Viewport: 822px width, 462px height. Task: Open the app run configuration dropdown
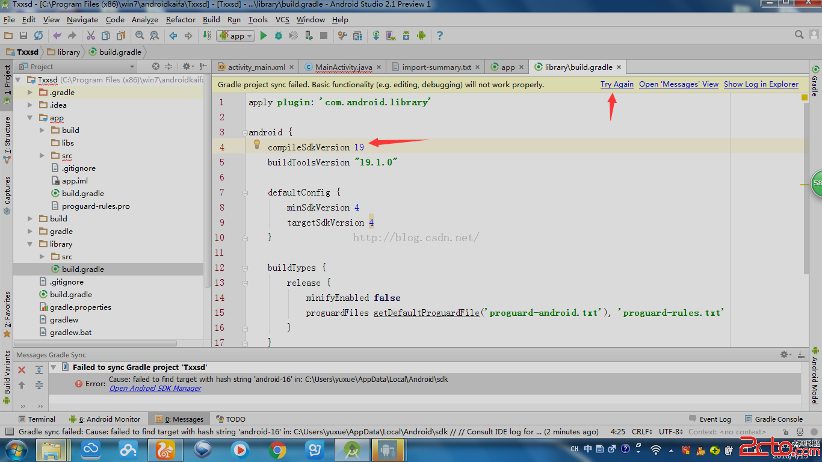(x=236, y=36)
